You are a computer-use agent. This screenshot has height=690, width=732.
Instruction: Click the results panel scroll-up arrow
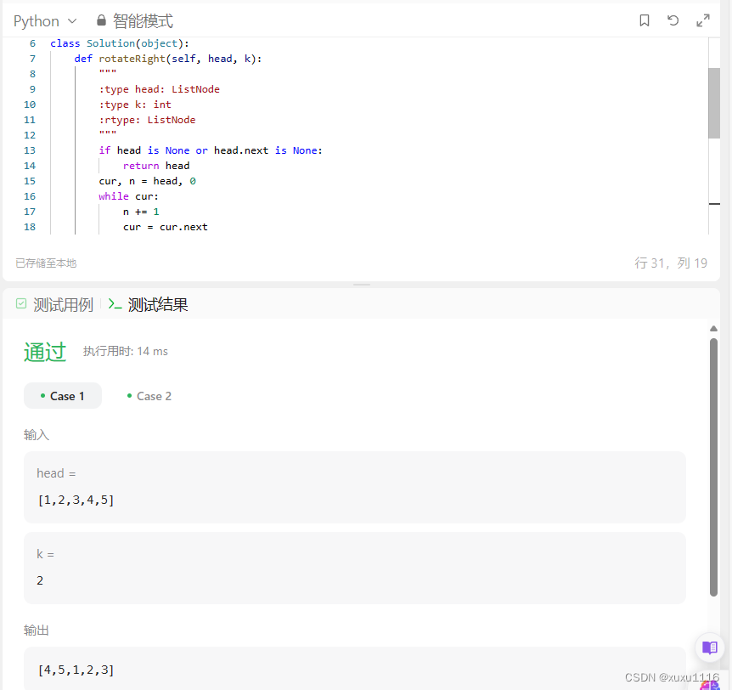pyautogui.click(x=713, y=328)
